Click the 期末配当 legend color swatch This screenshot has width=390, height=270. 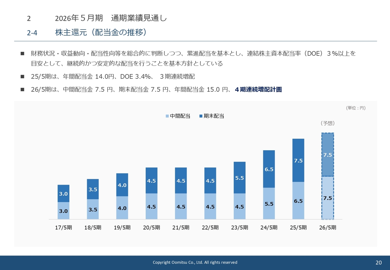pos(201,116)
